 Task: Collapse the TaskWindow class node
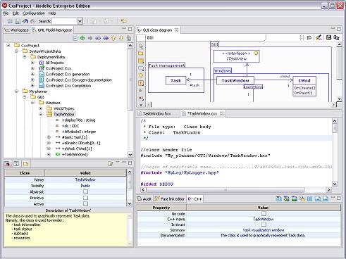(41, 114)
